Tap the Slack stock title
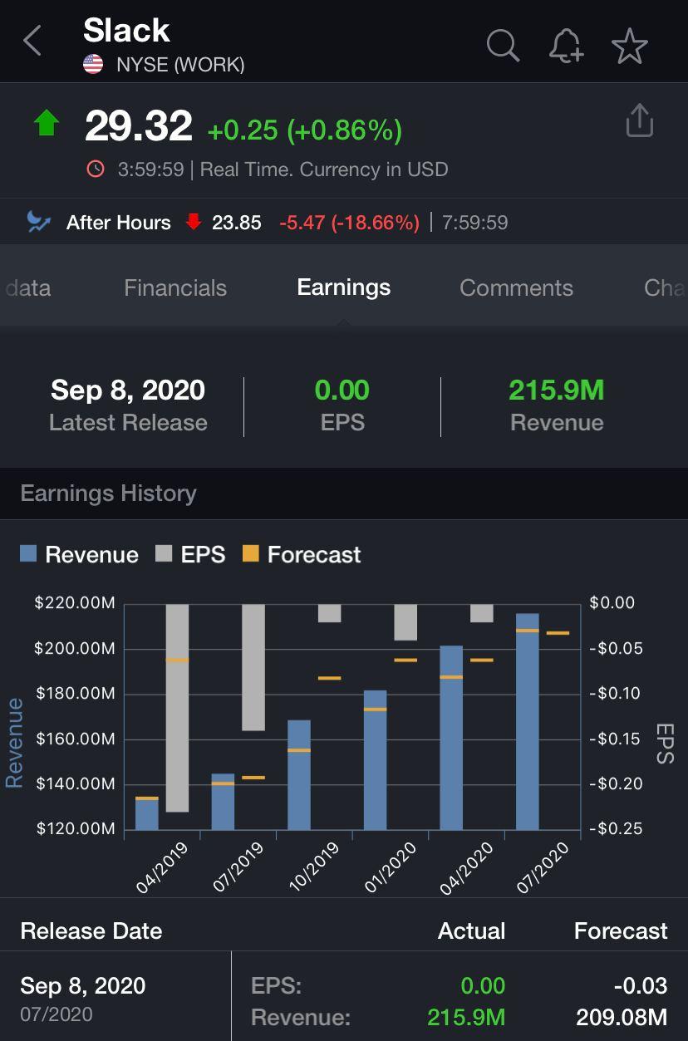This screenshot has width=688, height=1041. (x=126, y=31)
